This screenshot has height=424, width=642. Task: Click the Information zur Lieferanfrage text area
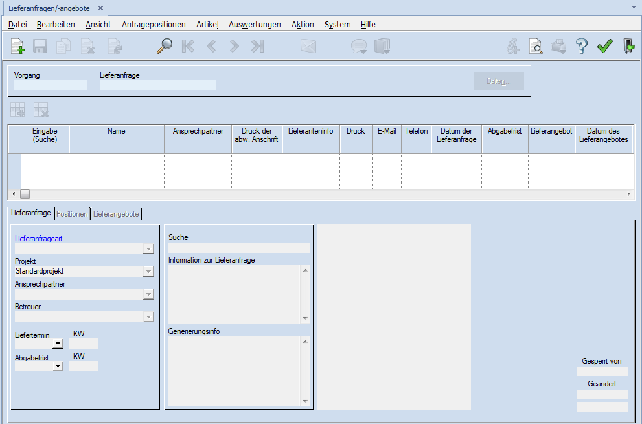[x=234, y=294]
